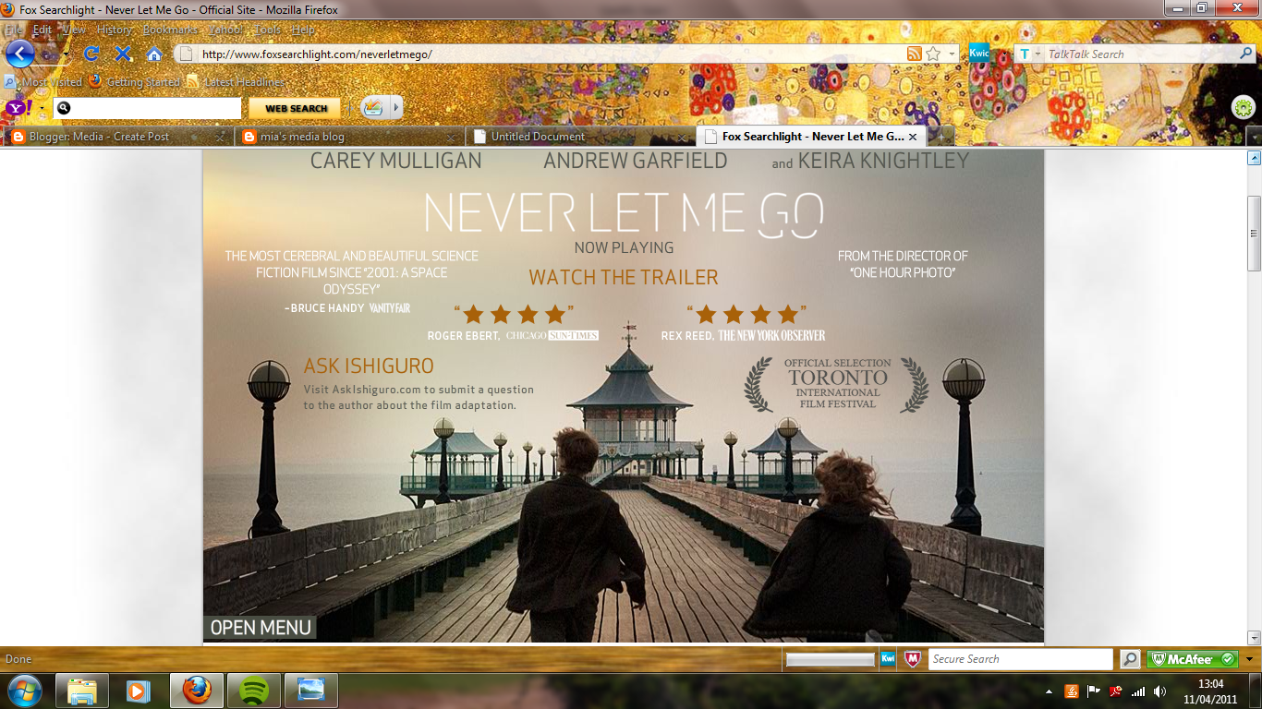Expand the Yahoo! logo dropdown arrow
Screen dimensions: 1262x709
(x=42, y=108)
